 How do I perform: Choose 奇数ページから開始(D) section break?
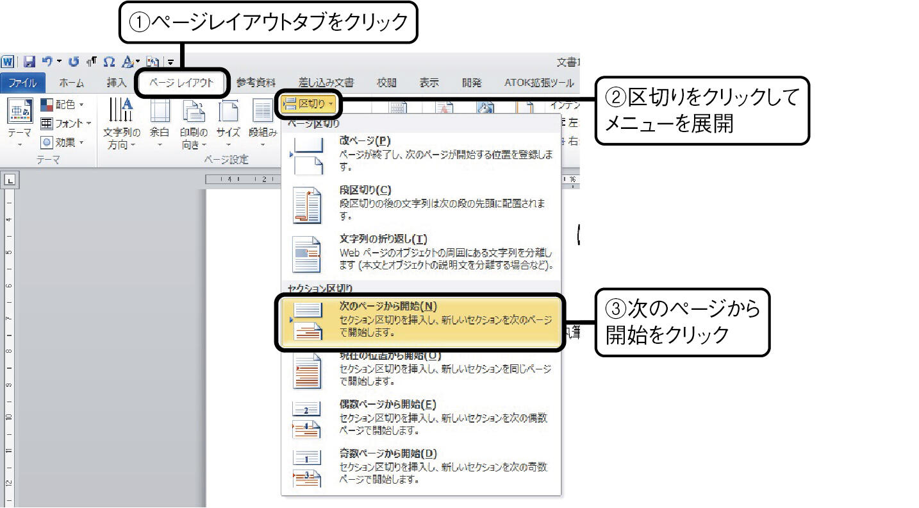click(421, 468)
